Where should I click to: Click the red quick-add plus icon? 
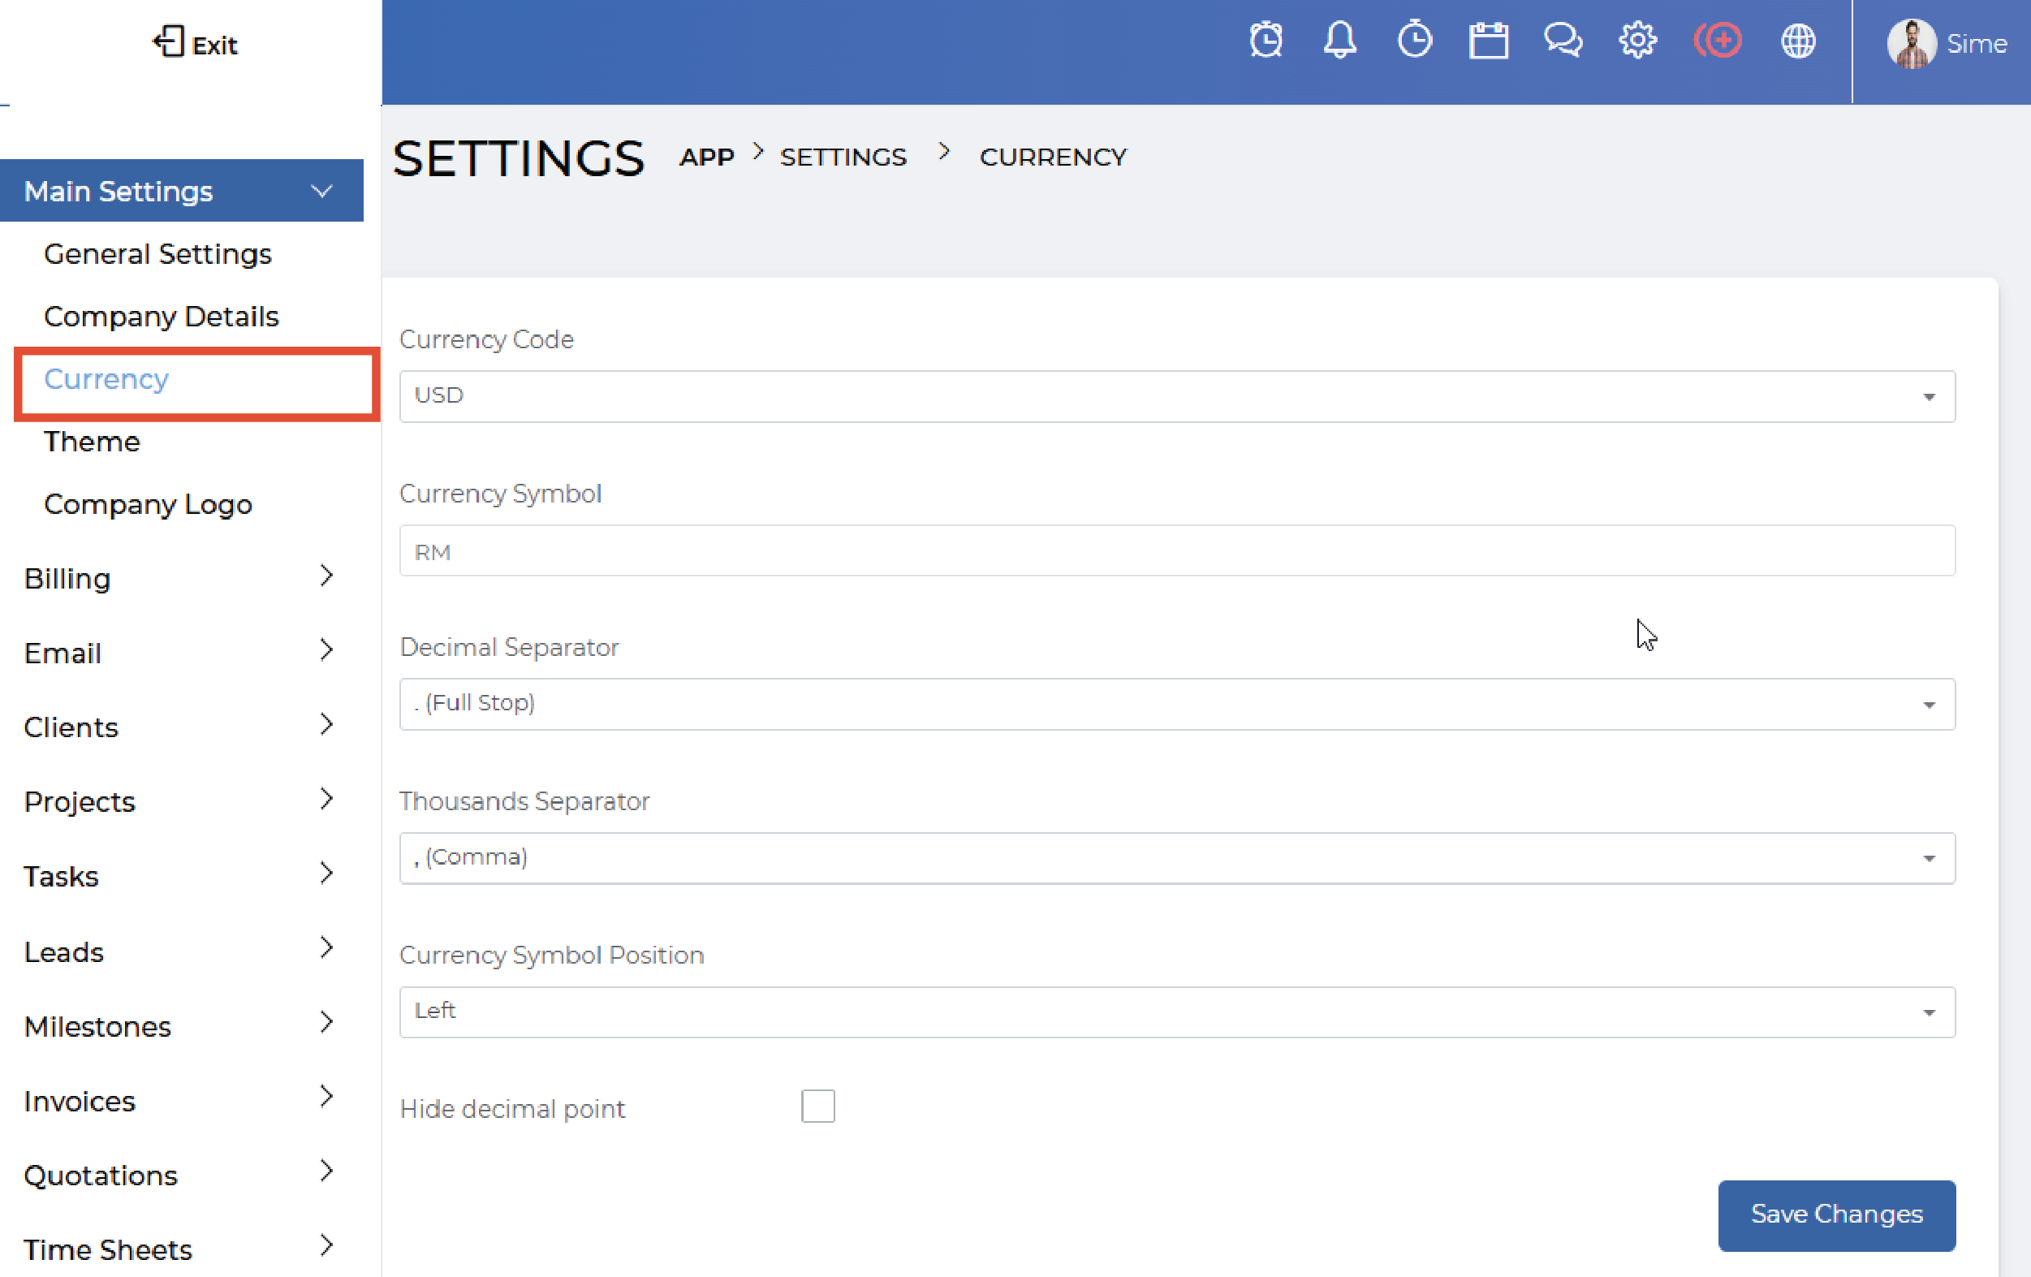(1717, 41)
